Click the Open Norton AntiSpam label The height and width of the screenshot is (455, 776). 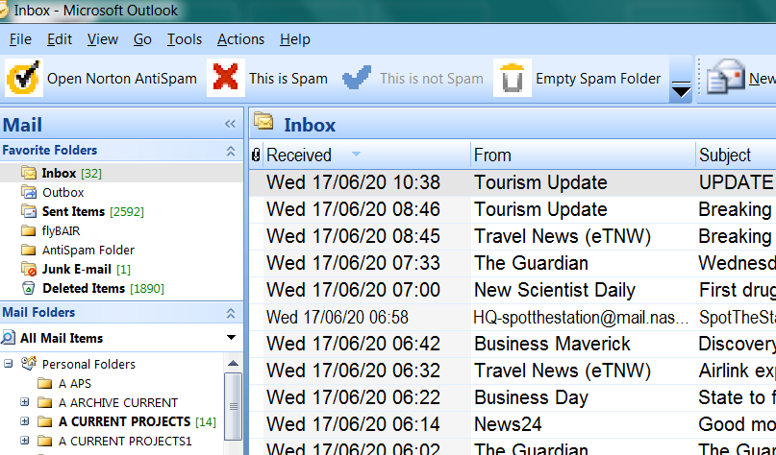122,79
